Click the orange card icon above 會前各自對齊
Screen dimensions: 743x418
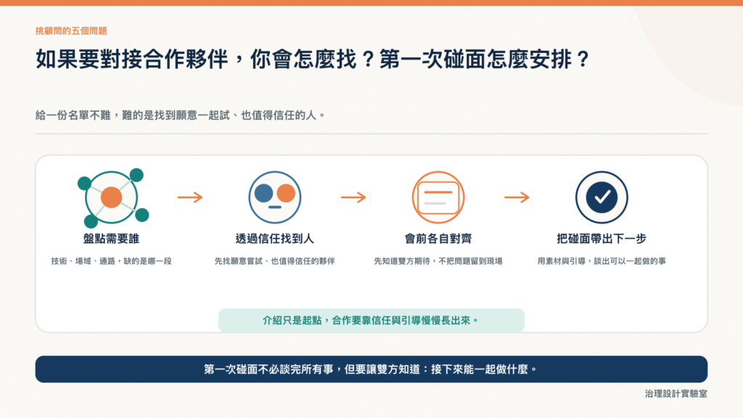pos(438,197)
